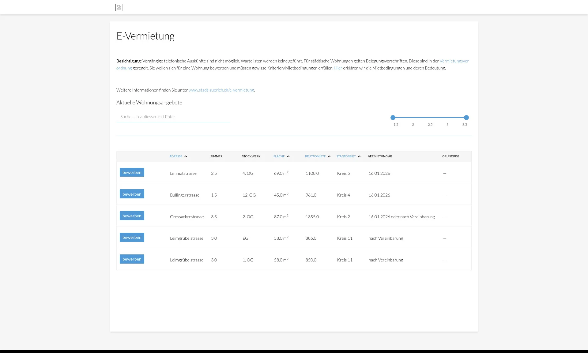Sort by Adresse using its arrow icon
Image resolution: width=588 pixels, height=353 pixels.
point(186,156)
